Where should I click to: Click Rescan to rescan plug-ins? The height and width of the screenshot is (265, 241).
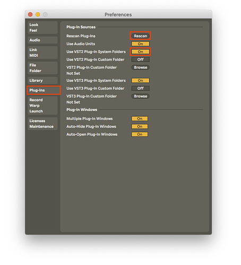(x=141, y=36)
